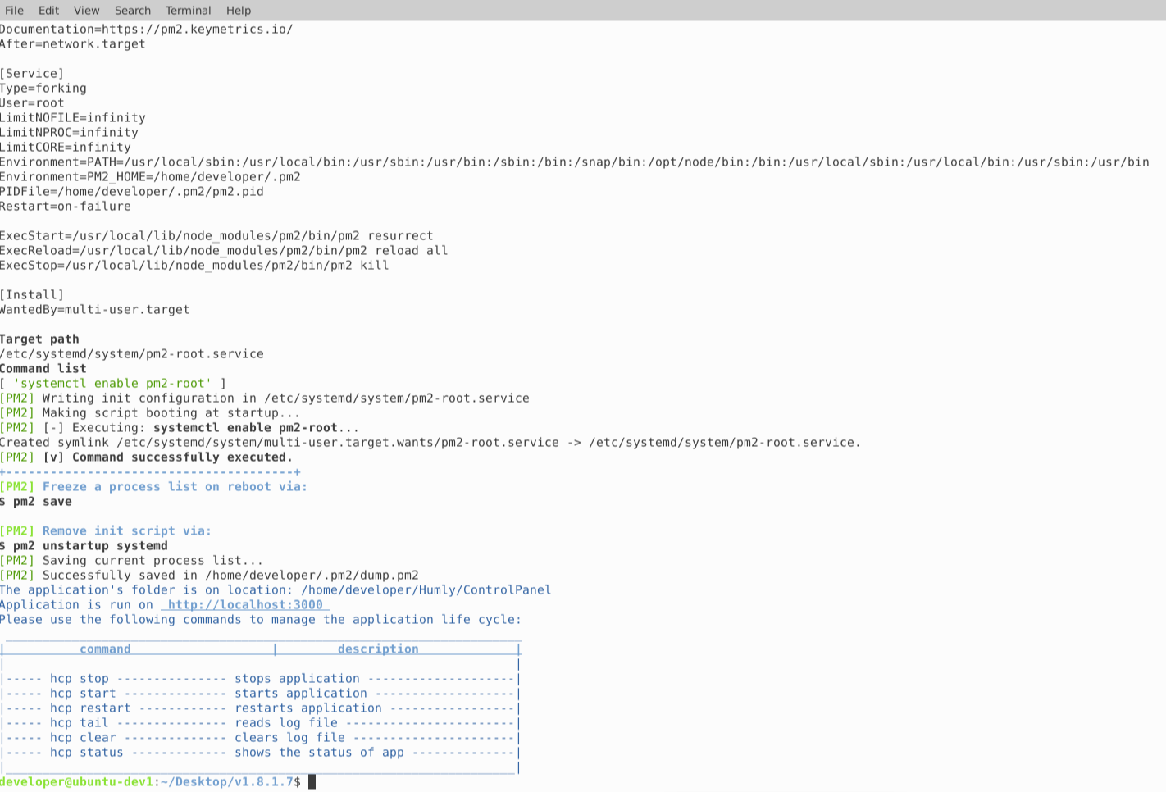
Task: Open the Help menu
Action: pos(238,10)
